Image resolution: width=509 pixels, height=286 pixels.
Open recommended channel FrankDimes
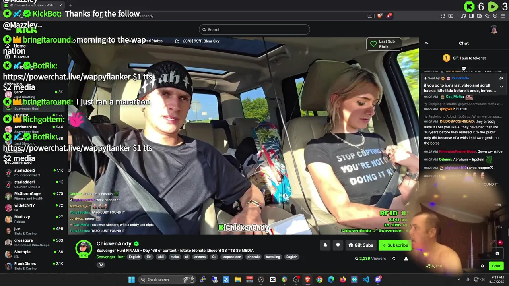point(34,266)
